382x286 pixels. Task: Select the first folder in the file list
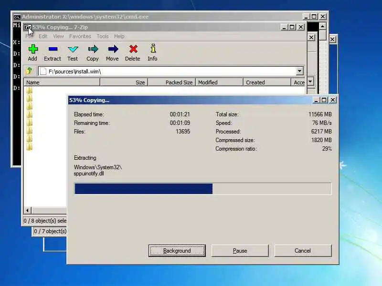[30, 91]
